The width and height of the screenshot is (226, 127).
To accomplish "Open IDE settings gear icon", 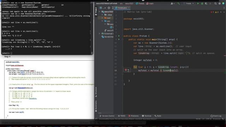I will point(220,4).
